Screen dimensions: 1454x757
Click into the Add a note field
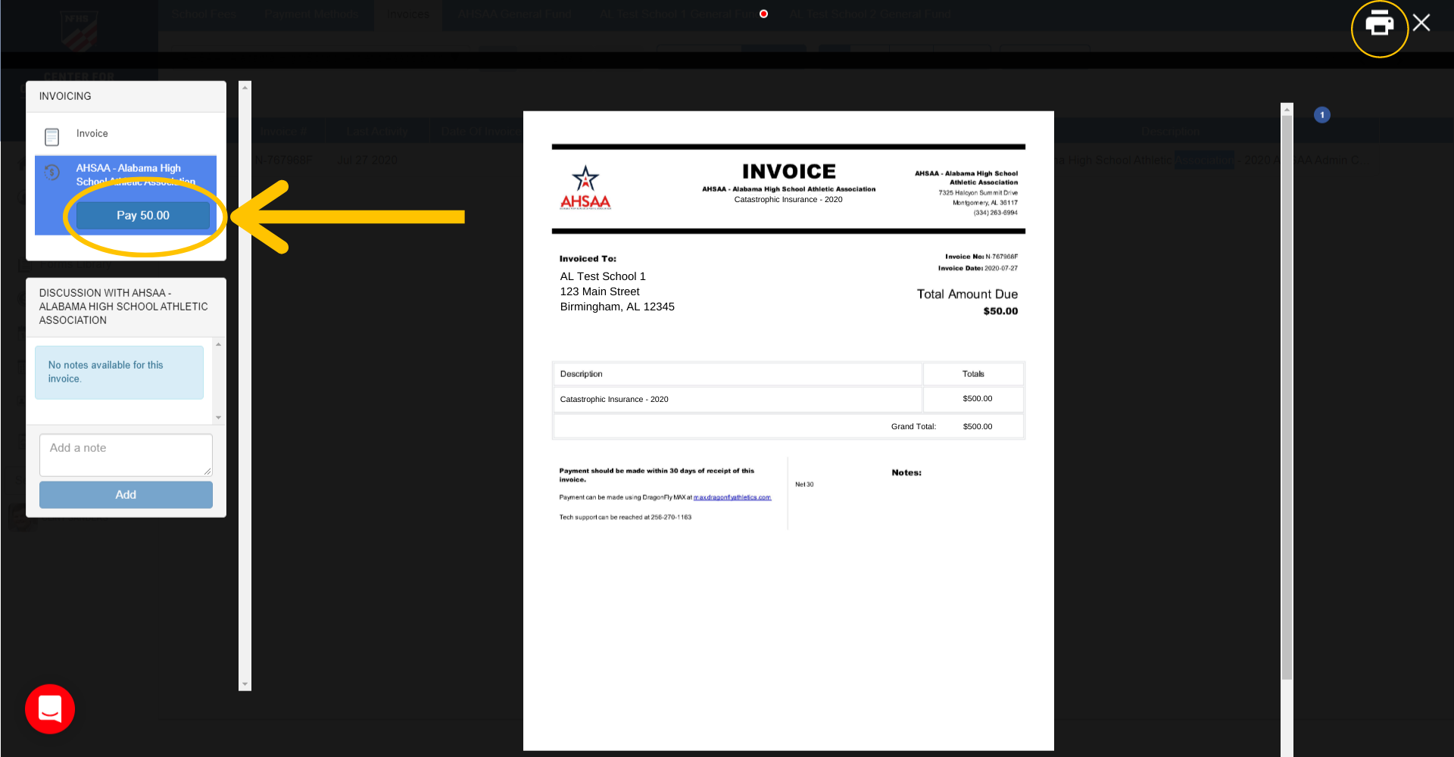pos(125,454)
